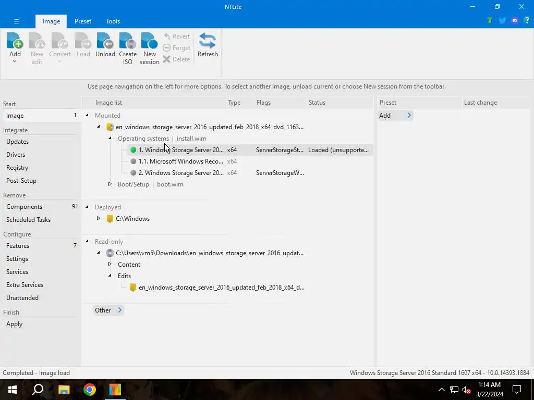
Task: Open the hamburger menu
Action: pos(16,21)
